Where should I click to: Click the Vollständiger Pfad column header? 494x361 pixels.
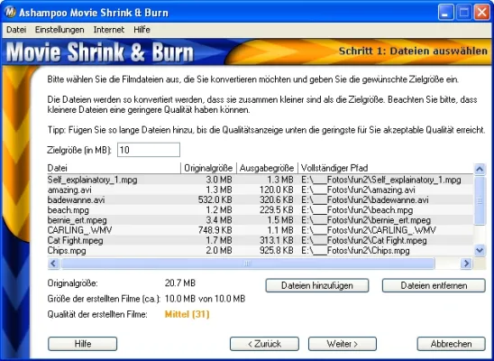tap(385, 168)
